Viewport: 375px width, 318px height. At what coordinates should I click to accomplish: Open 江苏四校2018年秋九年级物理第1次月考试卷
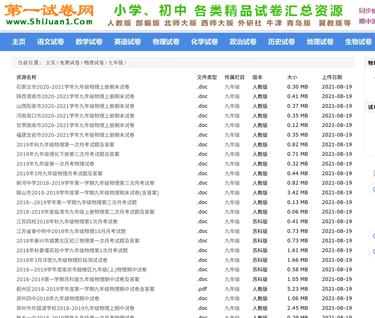(x=67, y=221)
